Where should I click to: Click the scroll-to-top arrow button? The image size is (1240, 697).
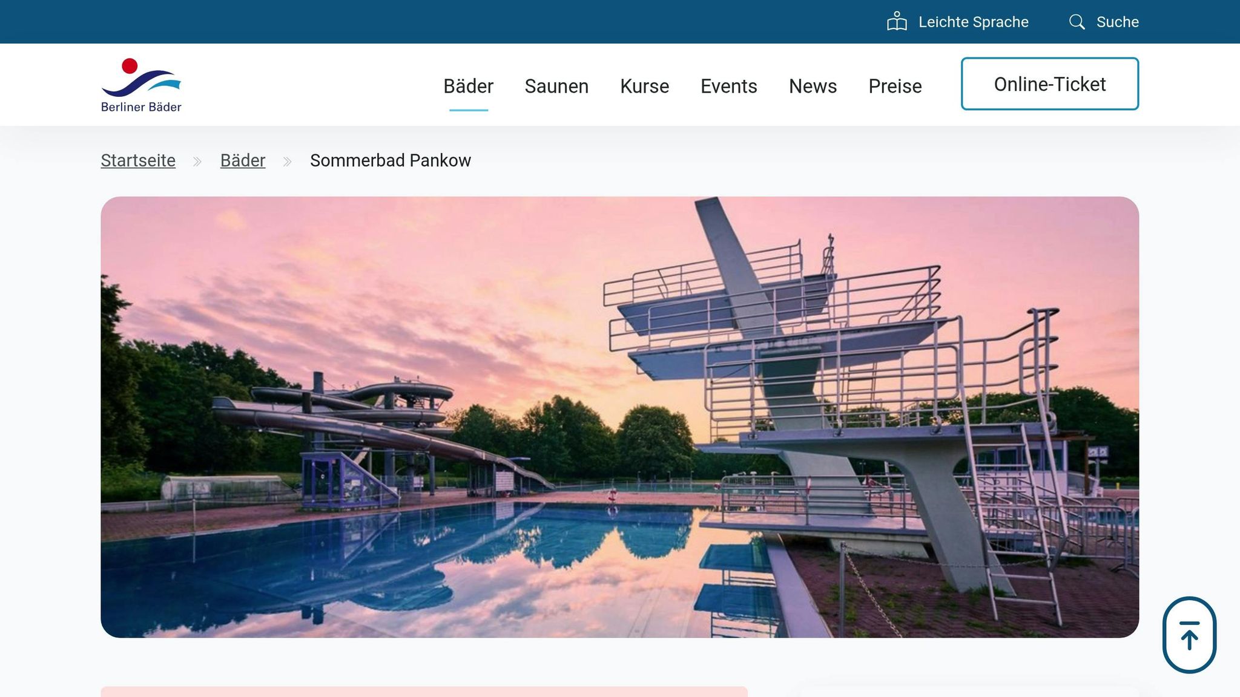(1189, 635)
